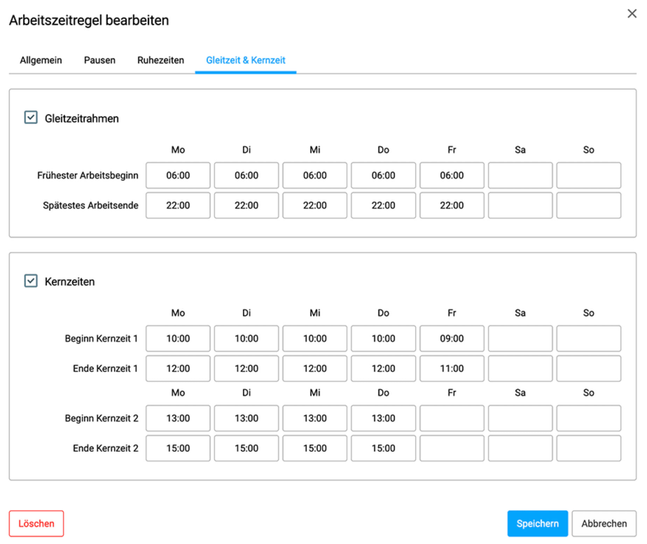Toggle the Gleitzeitrahmen checkbox

31,118
